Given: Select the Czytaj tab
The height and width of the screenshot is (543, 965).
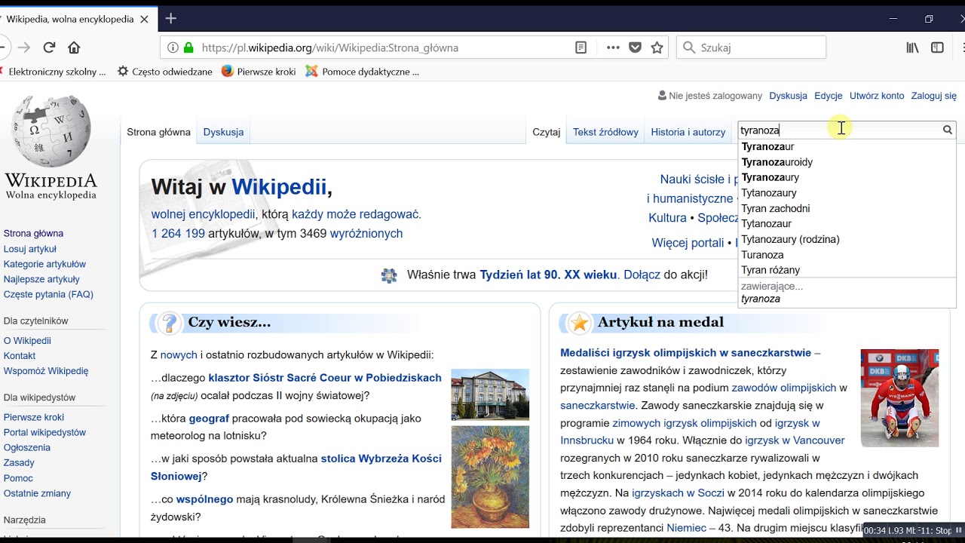Looking at the screenshot, I should 546,132.
